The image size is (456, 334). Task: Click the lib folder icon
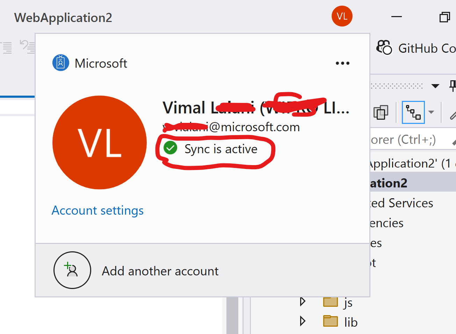click(x=331, y=321)
